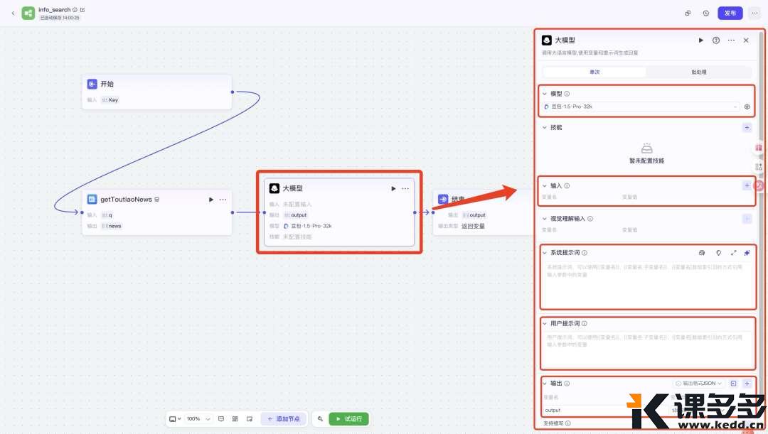Click the import icon beside 输出 plus

point(733,383)
